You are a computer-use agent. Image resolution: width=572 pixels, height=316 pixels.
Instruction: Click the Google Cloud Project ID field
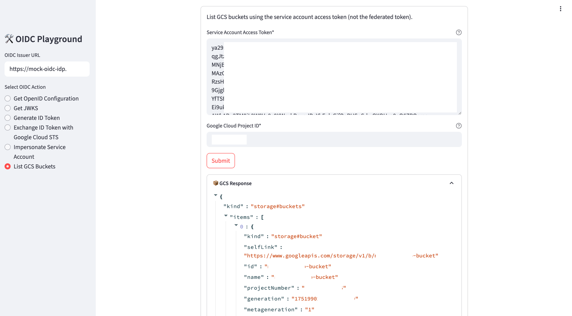pyautogui.click(x=334, y=139)
